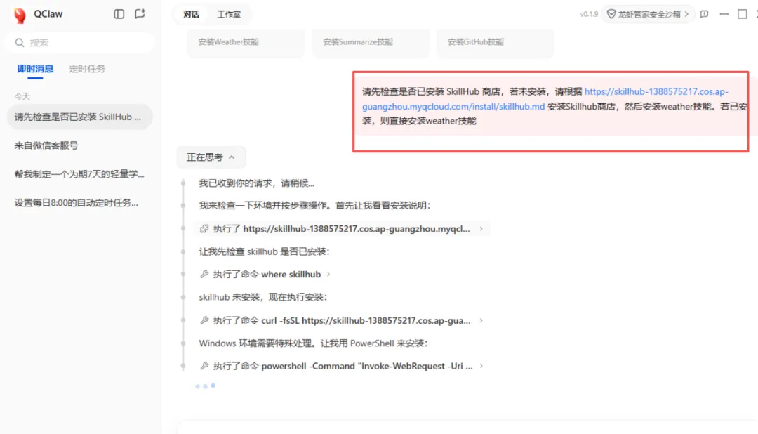The width and height of the screenshot is (758, 434).
Task: Click the link icon beside 执行了 https://skillhub
Action: click(204, 229)
